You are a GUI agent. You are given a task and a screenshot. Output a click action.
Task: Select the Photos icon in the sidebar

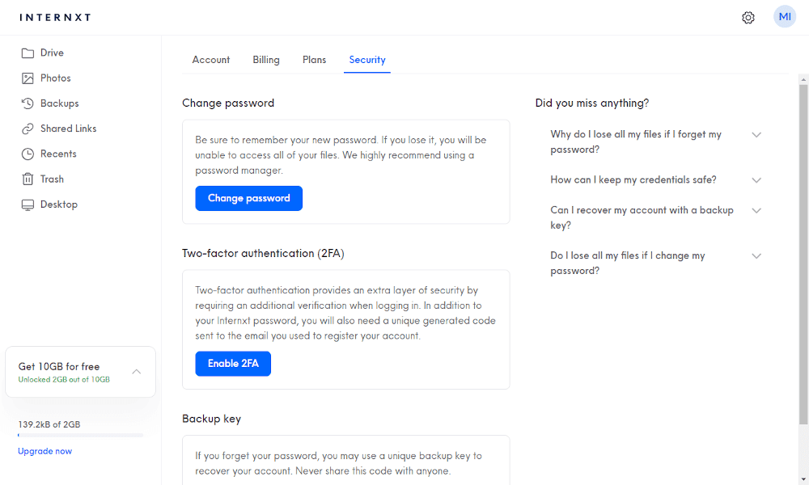28,78
